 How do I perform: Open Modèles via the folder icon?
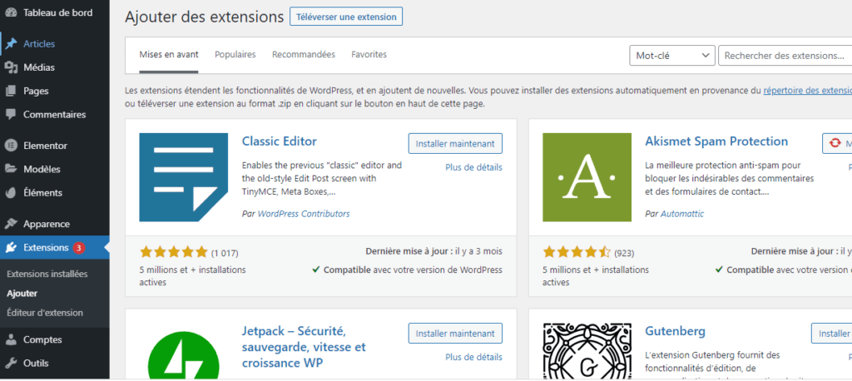[11, 169]
